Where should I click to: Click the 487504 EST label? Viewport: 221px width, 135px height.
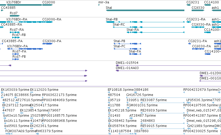pos(114,95)
